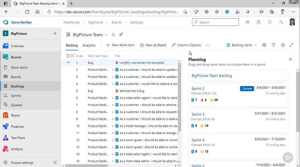Expand all backlog rows plus box
This screenshot has width=300, height=167.
click(x=68, y=56)
